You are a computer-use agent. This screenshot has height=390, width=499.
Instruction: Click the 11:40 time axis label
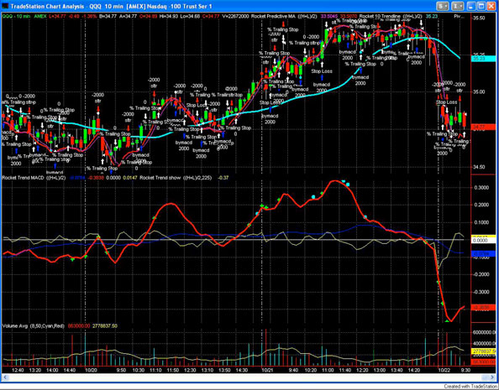[x=345, y=370]
